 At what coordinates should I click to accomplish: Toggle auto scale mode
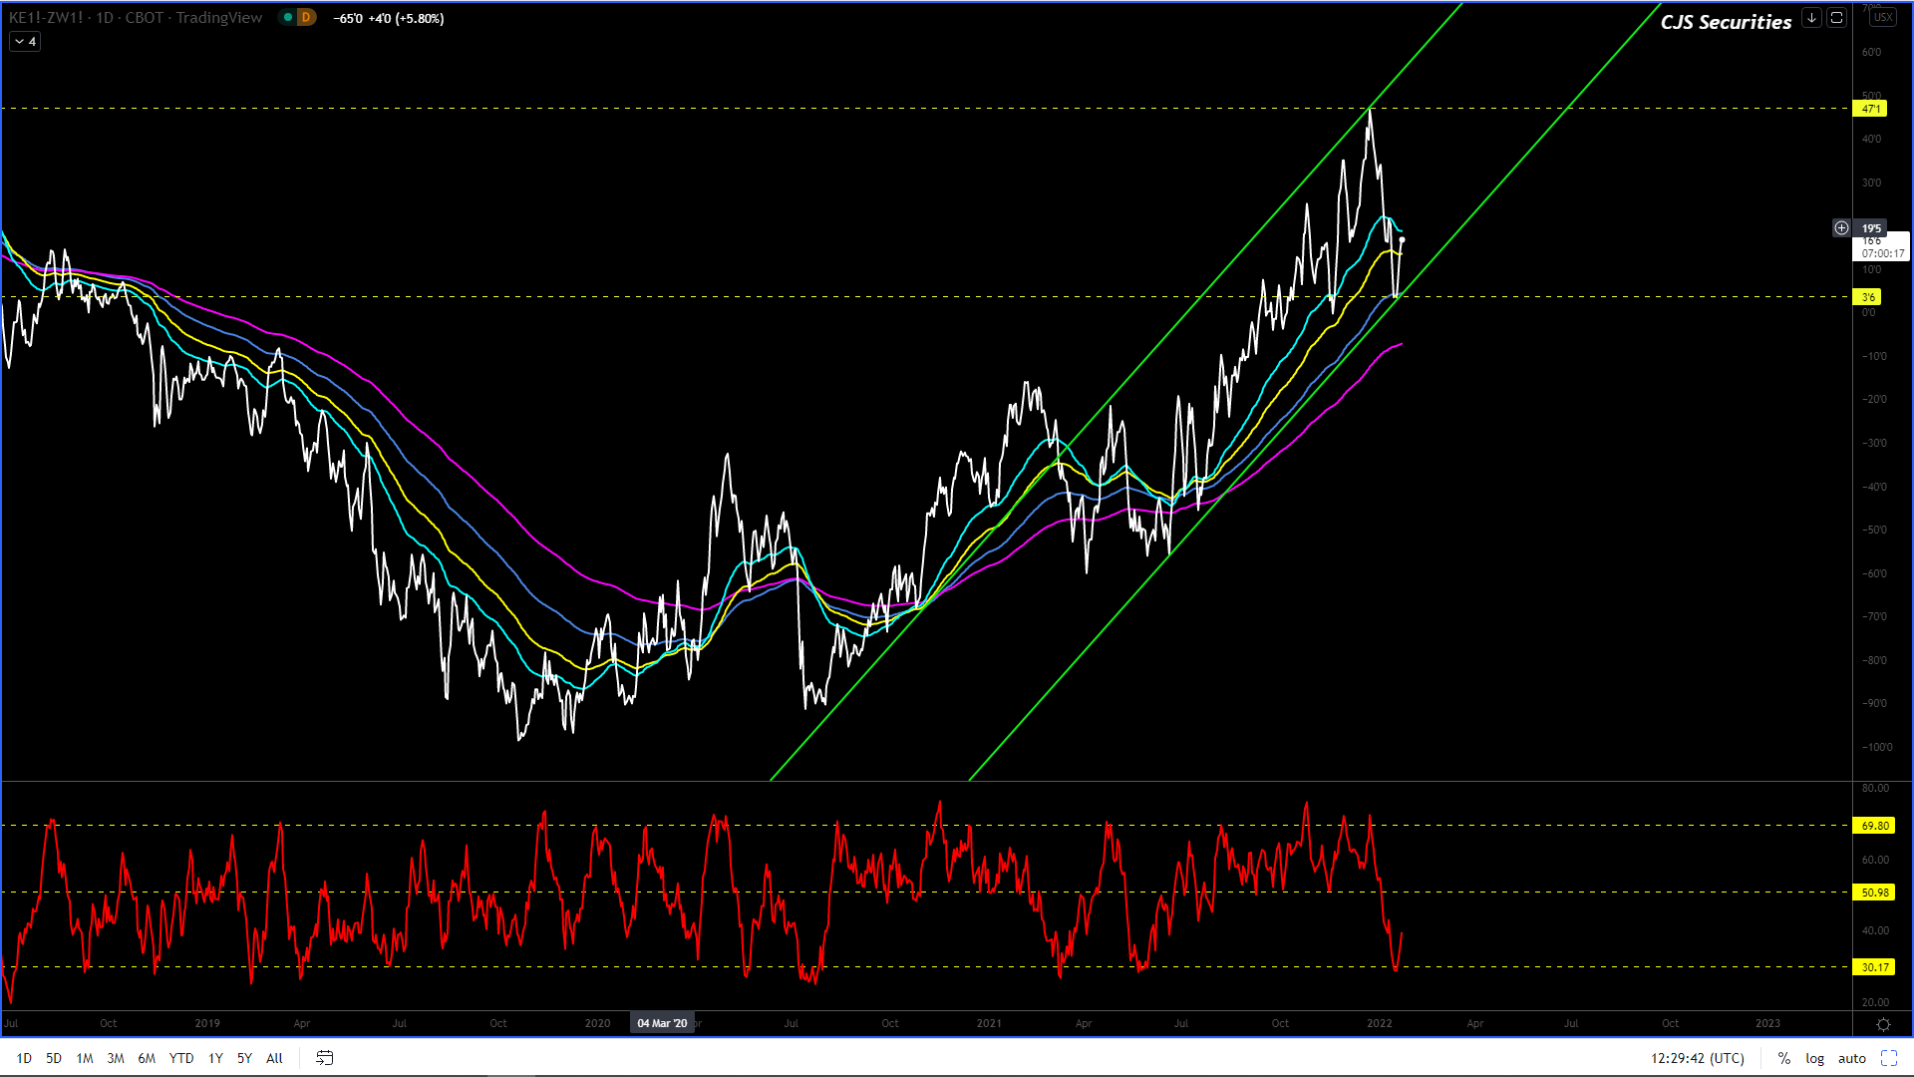coord(1851,1058)
